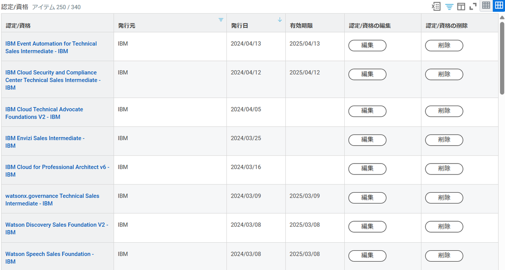Image resolution: width=505 pixels, height=270 pixels.
Task: Open filter on the 発行元 column header
Action: point(221,20)
